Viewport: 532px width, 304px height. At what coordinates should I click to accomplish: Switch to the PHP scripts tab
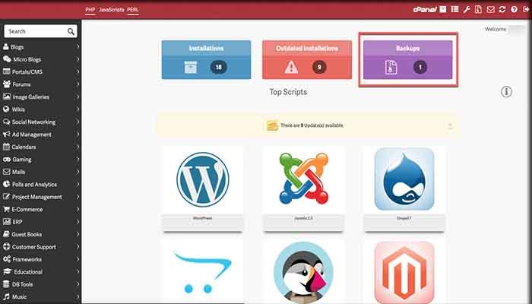tap(90, 10)
